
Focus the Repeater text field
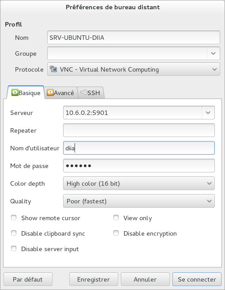pos(139,130)
